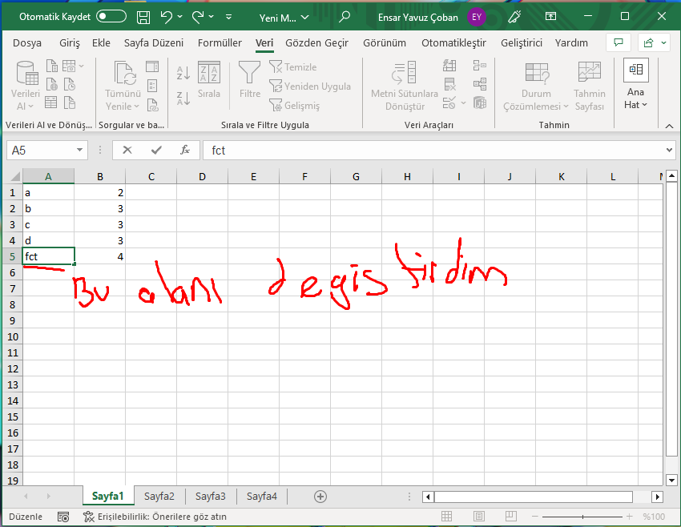Click the Undo arrow icon
Image resolution: width=681 pixels, height=527 pixels.
pos(166,17)
